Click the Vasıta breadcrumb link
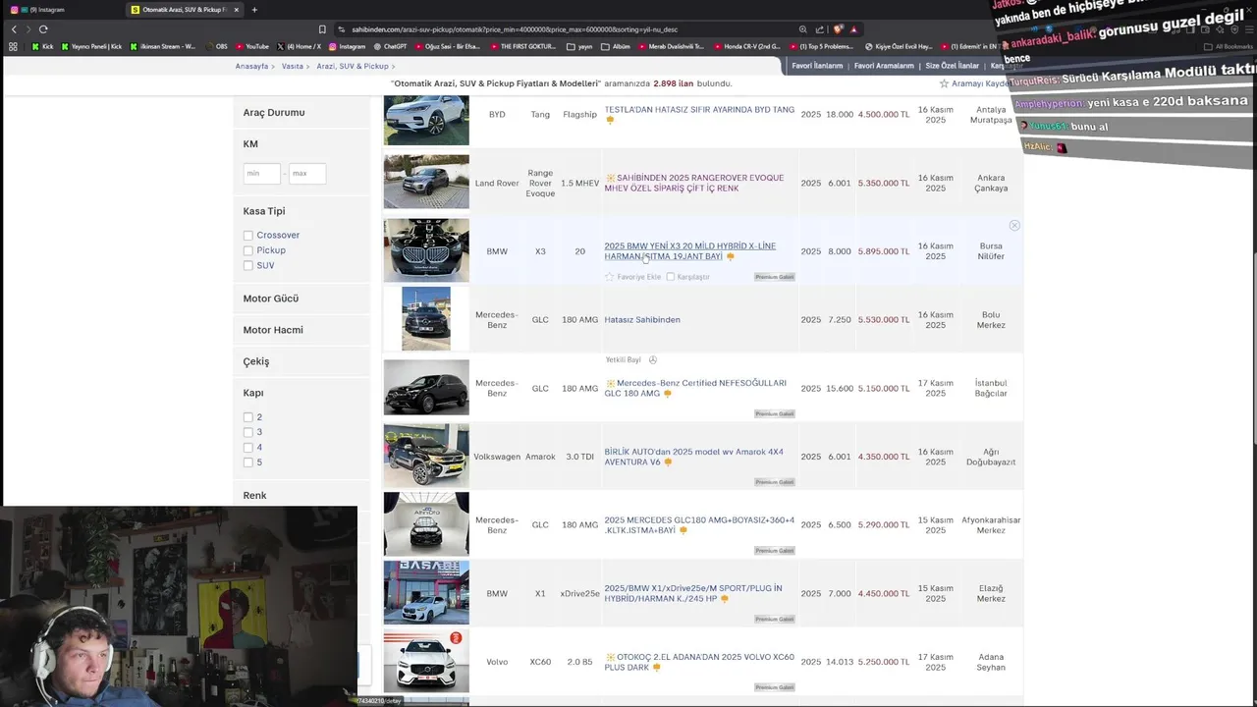 coord(292,66)
